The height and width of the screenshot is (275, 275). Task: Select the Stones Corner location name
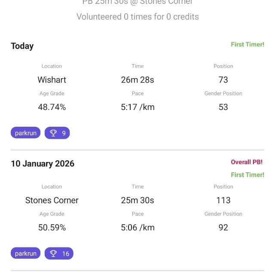[x=52, y=200]
